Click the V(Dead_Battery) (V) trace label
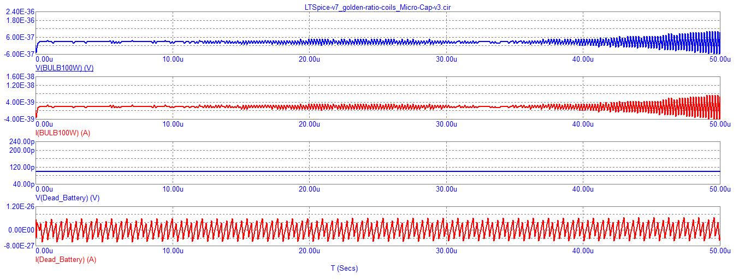This screenshot has width=739, height=280. coord(67,198)
